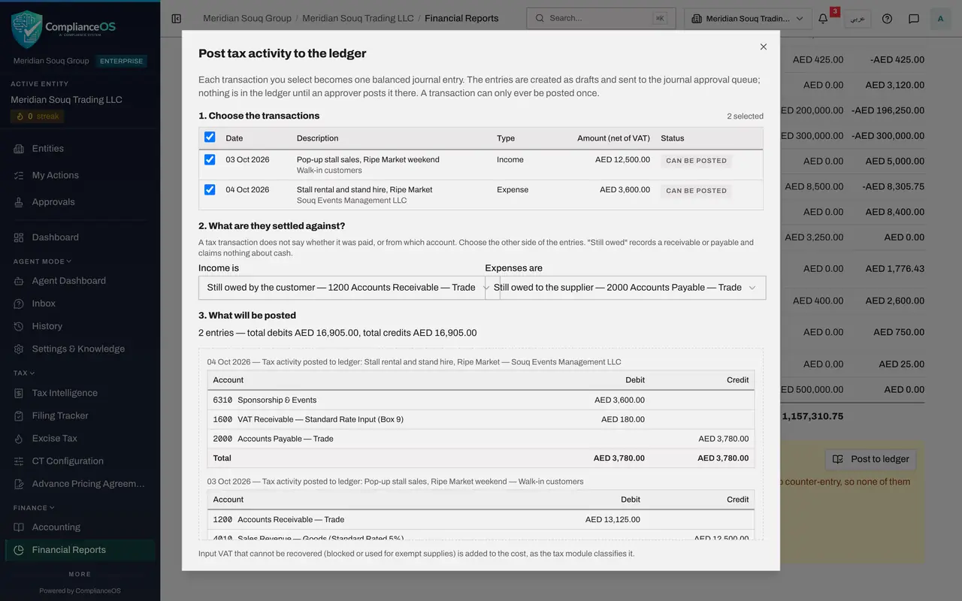Click Powered by ComplianceOS footer
Viewport: 962px width, 601px height.
tap(80, 590)
